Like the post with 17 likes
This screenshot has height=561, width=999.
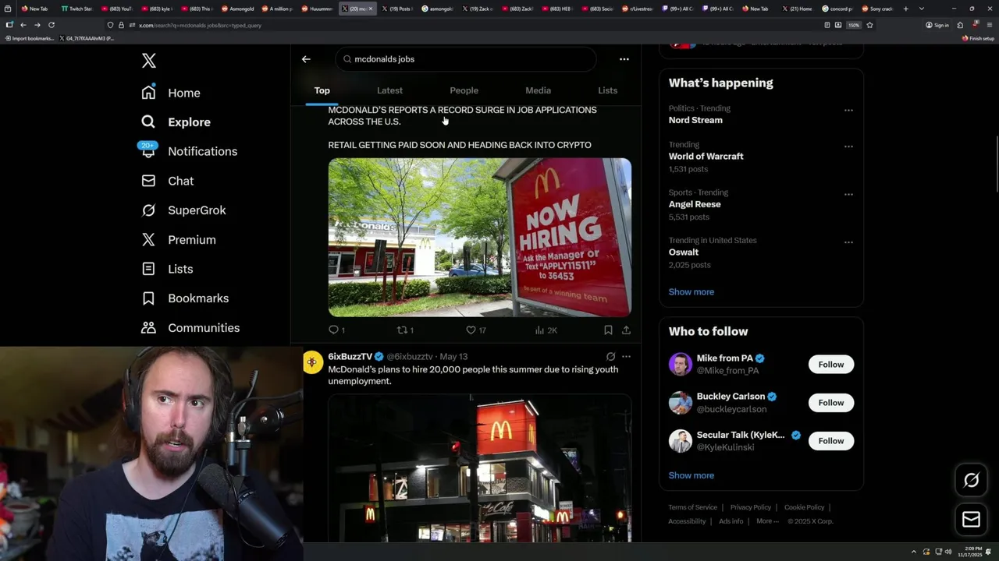pyautogui.click(x=475, y=330)
